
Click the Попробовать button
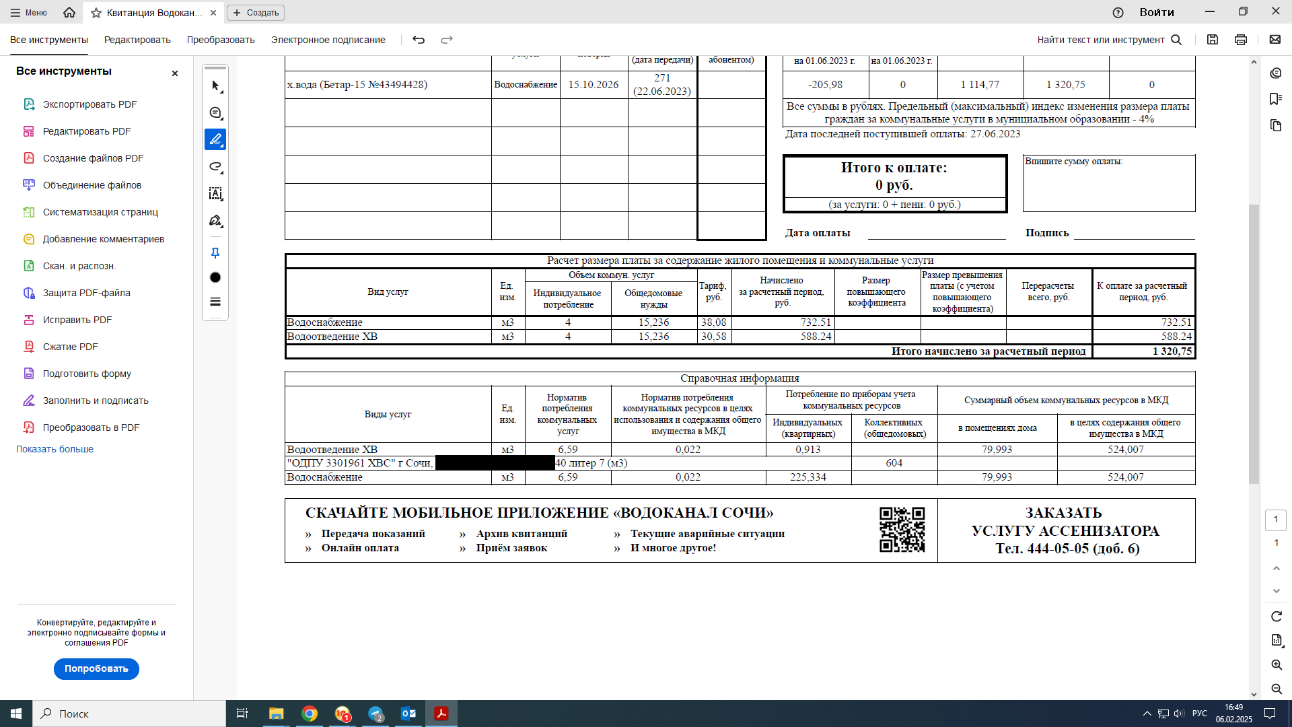click(96, 668)
